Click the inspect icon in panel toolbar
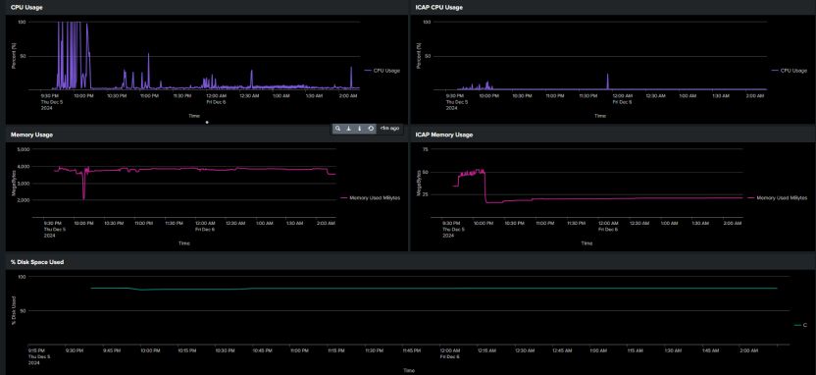The image size is (816, 375). (359, 129)
